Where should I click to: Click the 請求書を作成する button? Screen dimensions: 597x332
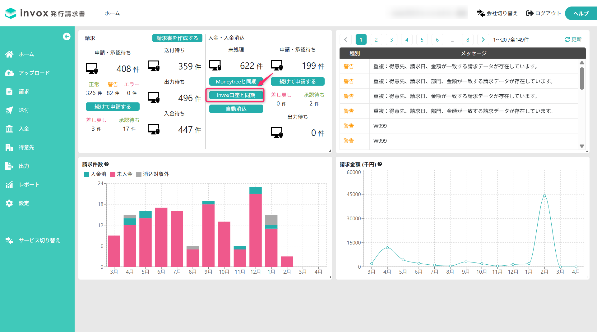point(177,38)
